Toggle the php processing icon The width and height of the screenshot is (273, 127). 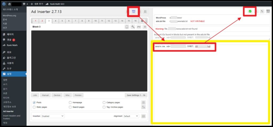pos(139,27)
